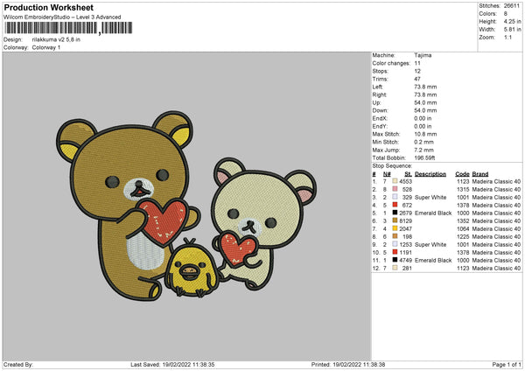The height and width of the screenshot is (371, 525).
Task: Click the 'N#' column header
Action: click(x=387, y=174)
